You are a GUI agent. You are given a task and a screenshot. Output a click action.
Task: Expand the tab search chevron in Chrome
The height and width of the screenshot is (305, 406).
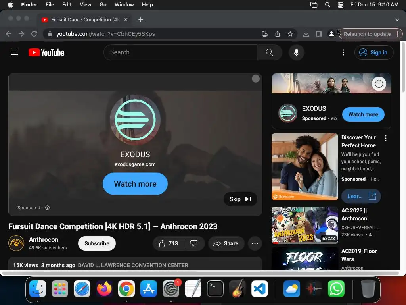pos(397,20)
